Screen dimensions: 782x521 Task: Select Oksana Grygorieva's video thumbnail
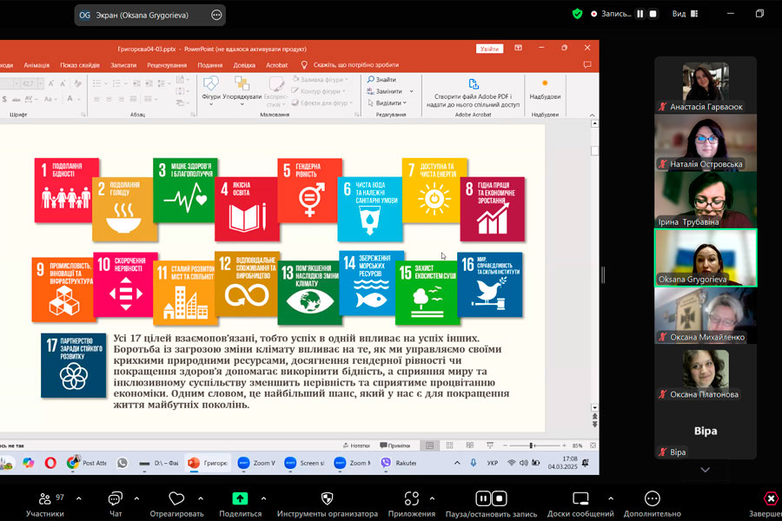(x=705, y=258)
